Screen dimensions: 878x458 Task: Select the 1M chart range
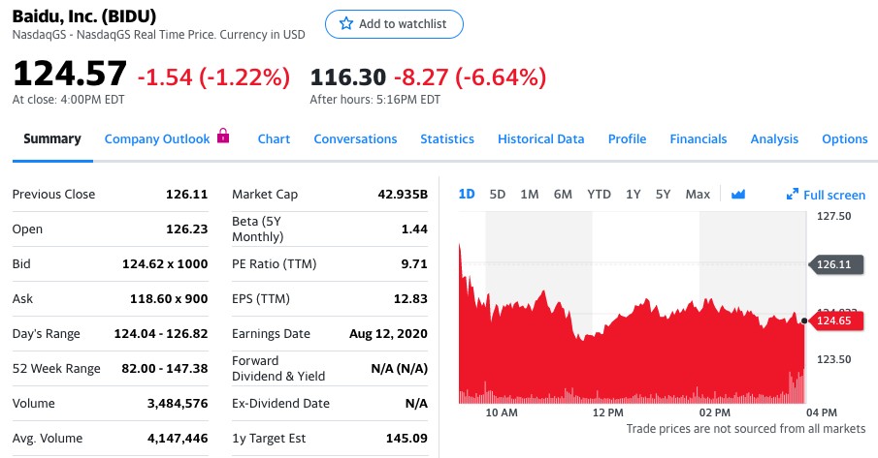530,194
